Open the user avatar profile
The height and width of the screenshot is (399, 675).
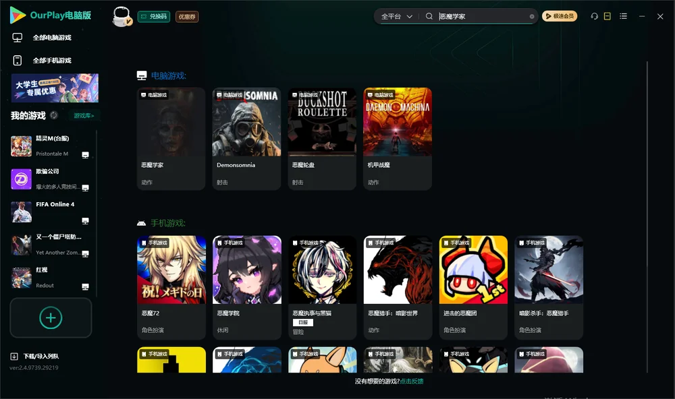tap(122, 16)
